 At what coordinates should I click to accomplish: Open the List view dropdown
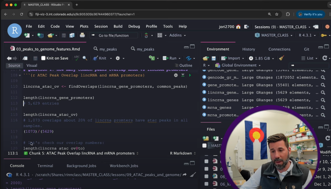click(x=309, y=58)
